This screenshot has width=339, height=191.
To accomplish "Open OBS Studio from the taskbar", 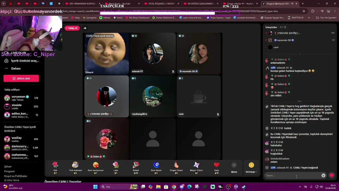I will point(228,187).
